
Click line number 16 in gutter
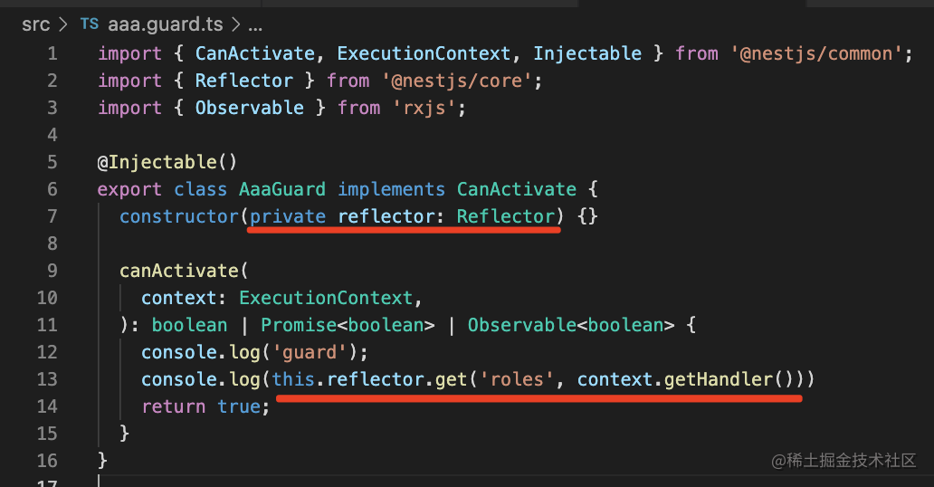coord(47,461)
